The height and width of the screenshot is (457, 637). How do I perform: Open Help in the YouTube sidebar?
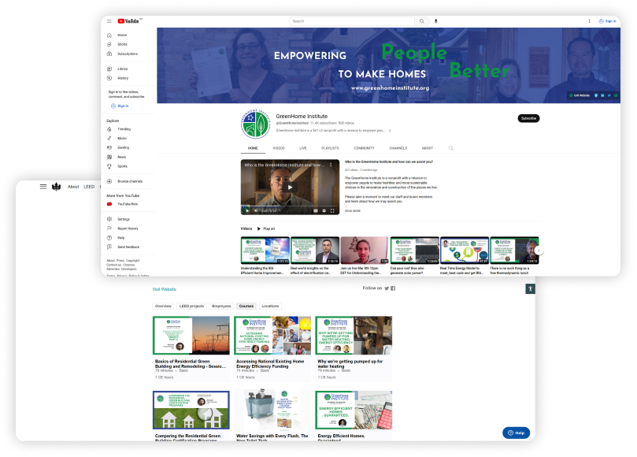(x=117, y=238)
